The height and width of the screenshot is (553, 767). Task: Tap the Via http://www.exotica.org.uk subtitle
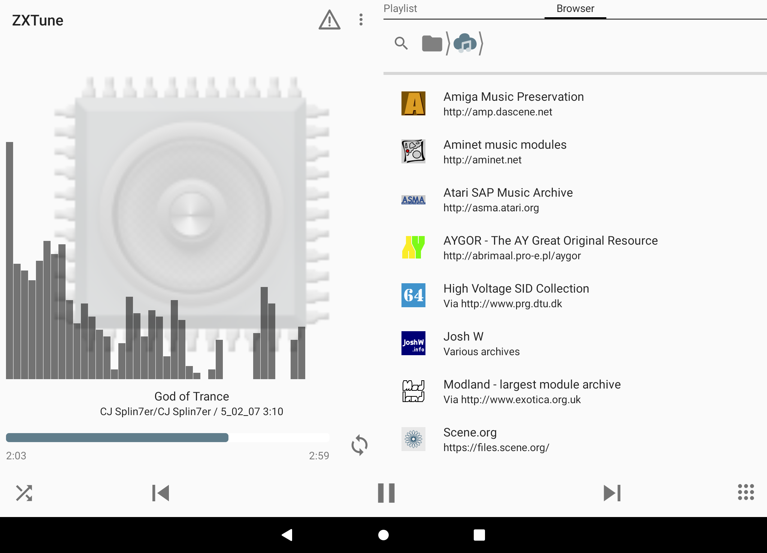[512, 400]
